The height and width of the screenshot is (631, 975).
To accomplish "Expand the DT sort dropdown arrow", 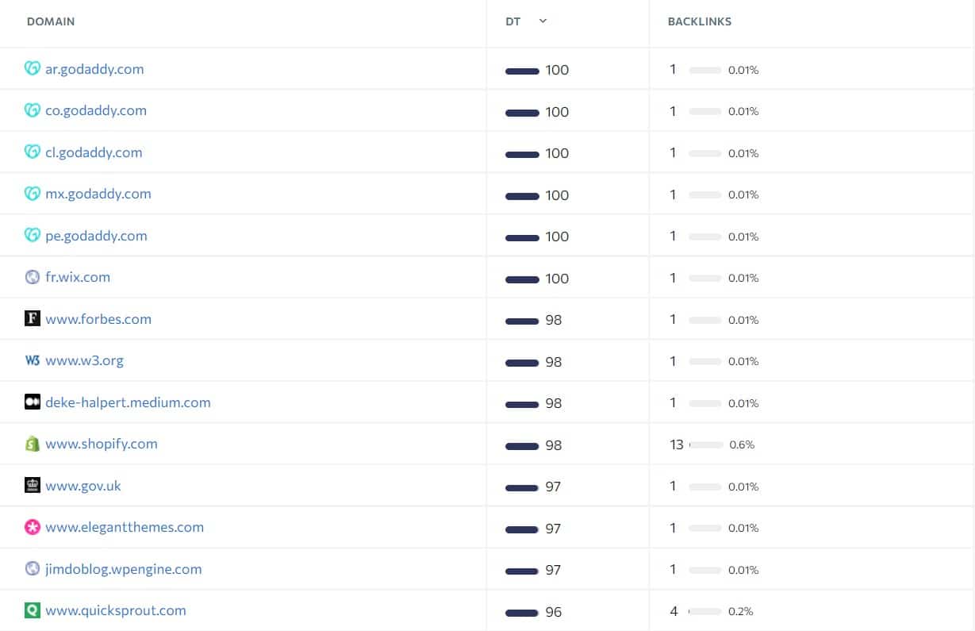I will tap(543, 21).
